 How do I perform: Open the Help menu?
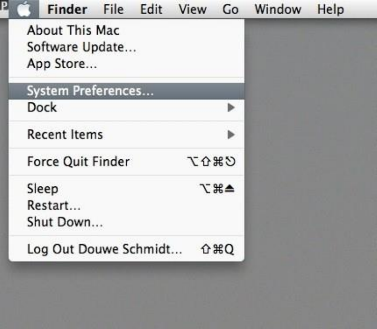330,9
